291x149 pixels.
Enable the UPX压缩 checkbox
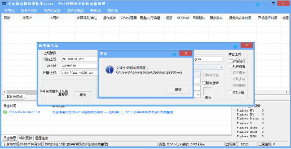(x=230, y=92)
